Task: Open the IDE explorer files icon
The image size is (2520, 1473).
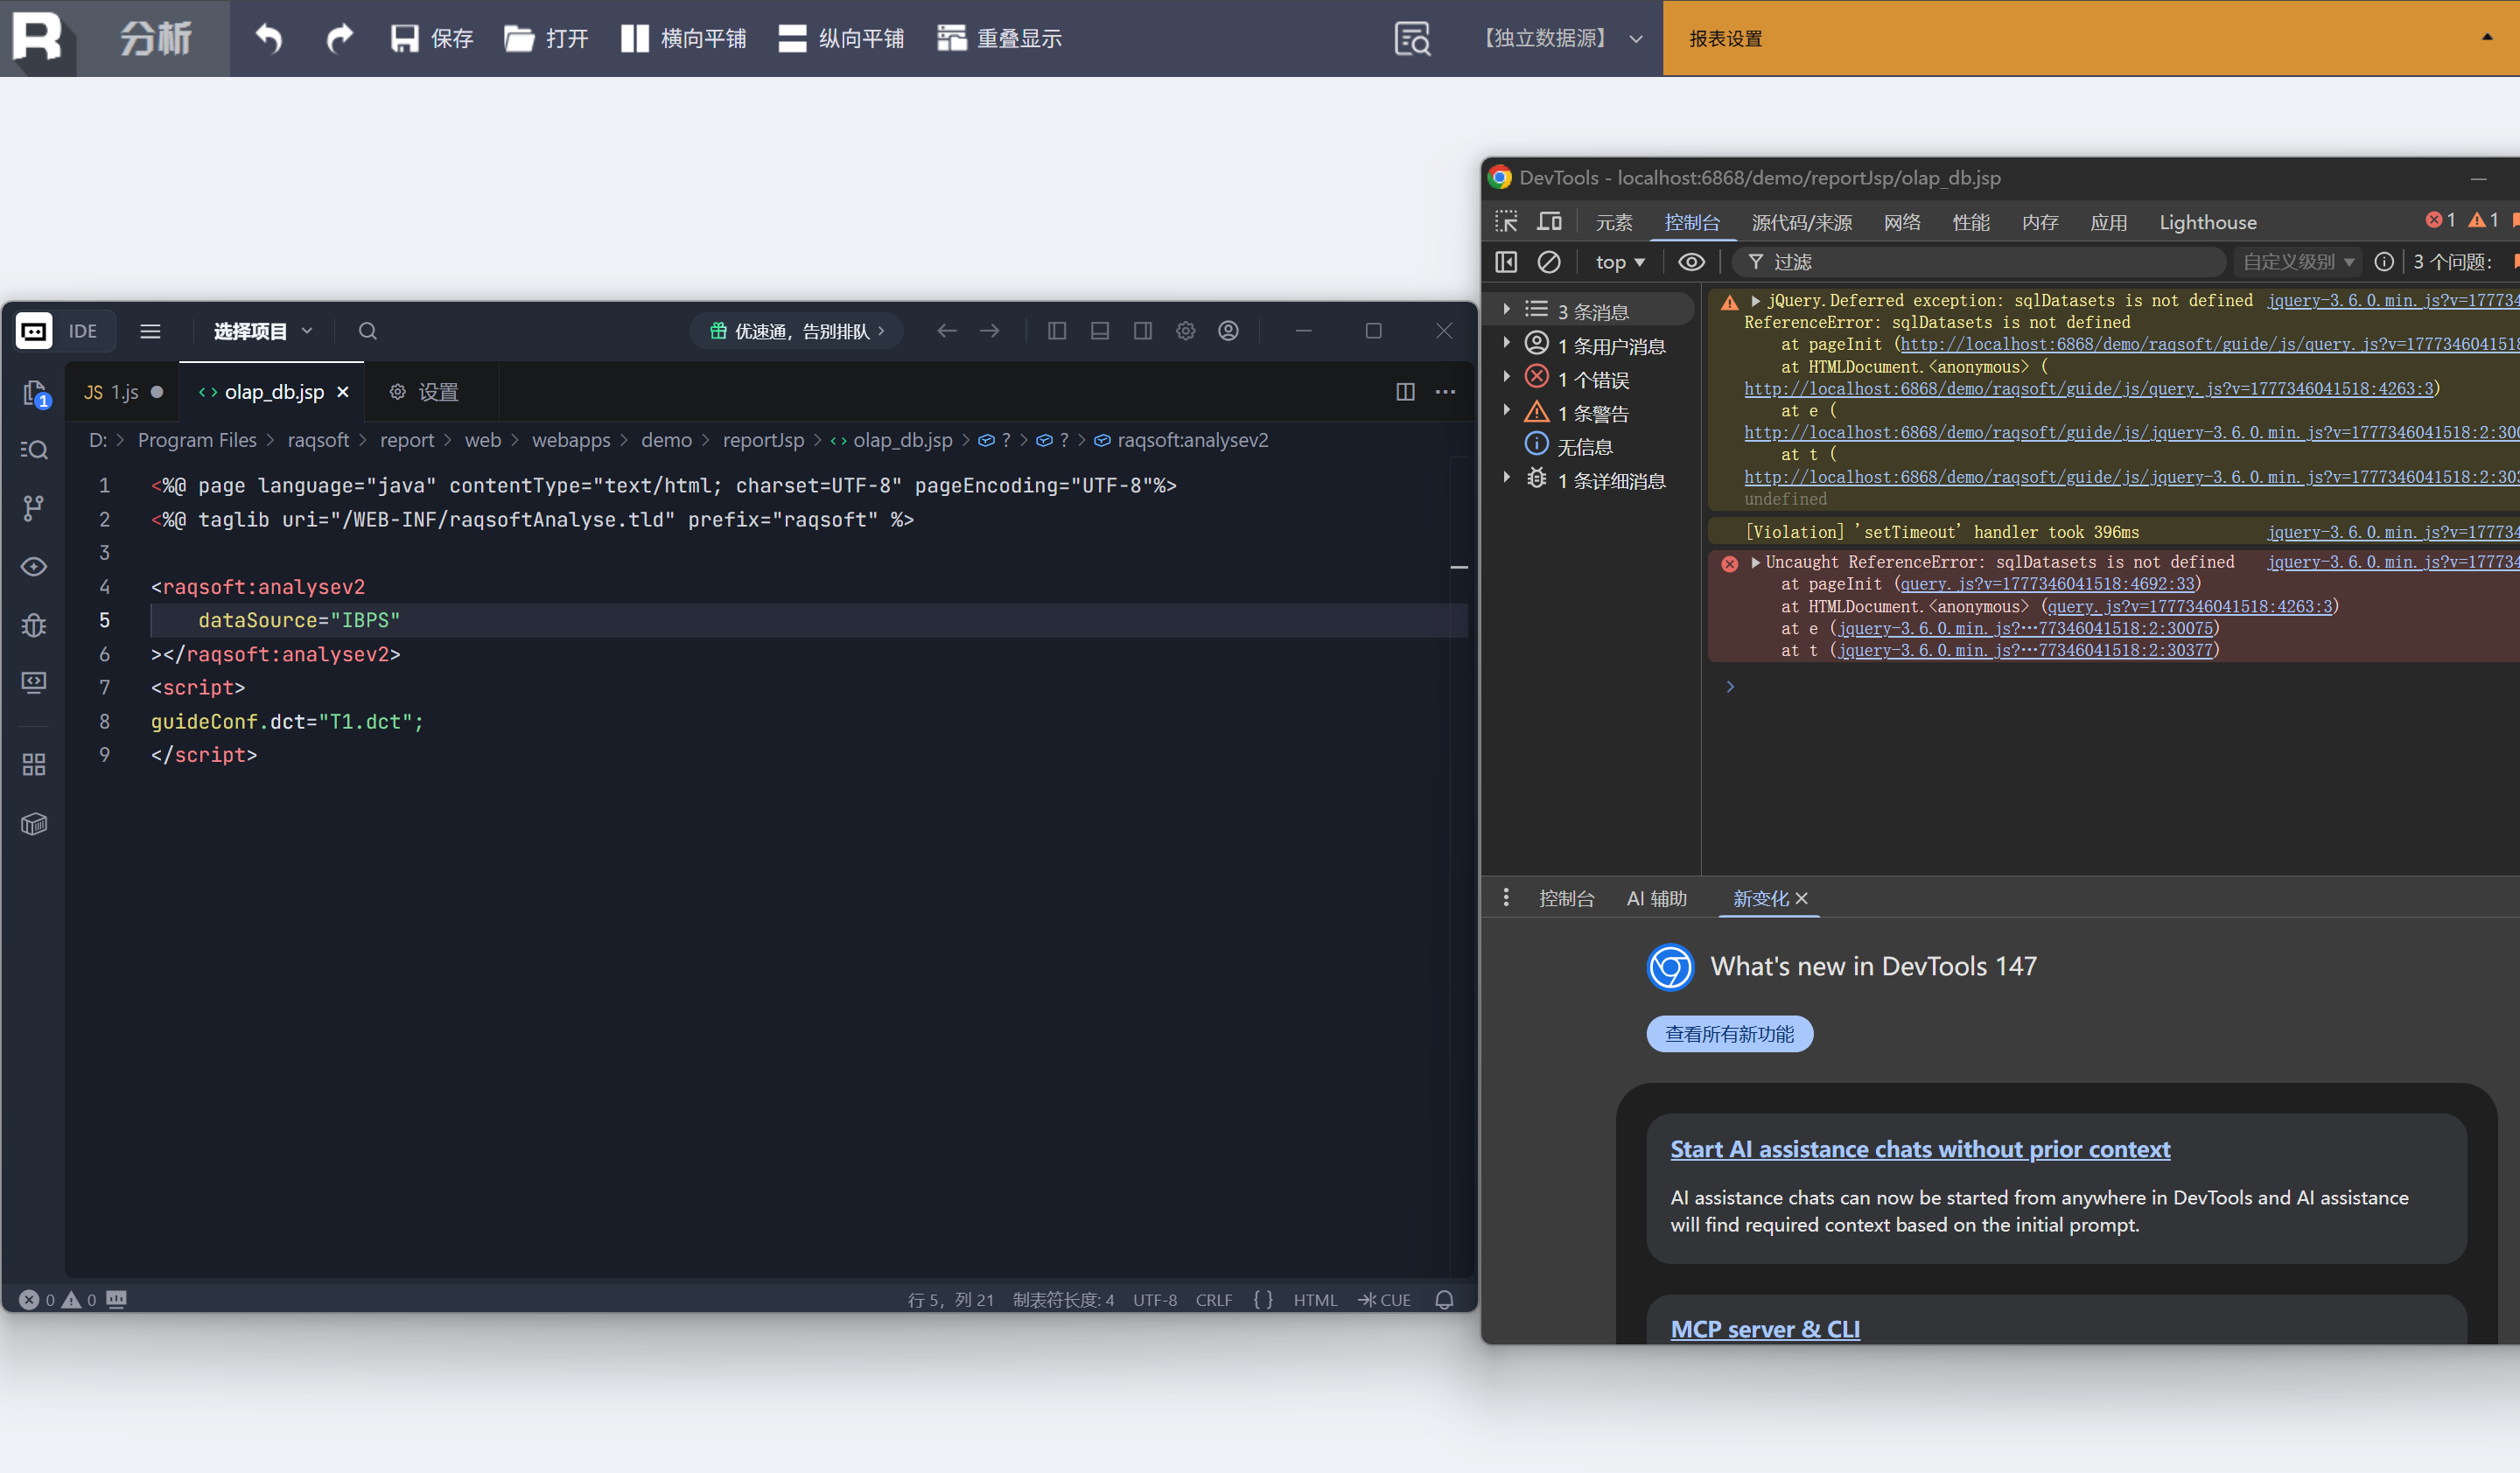Action: point(35,394)
